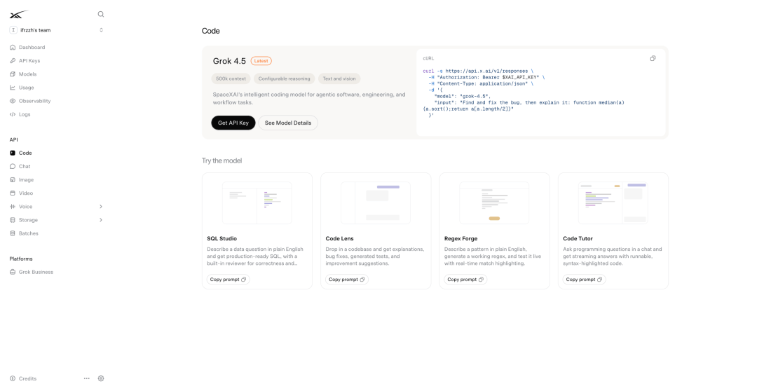Open the API Keys page via key icon

[x=13, y=61]
